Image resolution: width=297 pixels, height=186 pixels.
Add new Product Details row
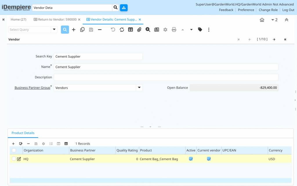coord(13,144)
